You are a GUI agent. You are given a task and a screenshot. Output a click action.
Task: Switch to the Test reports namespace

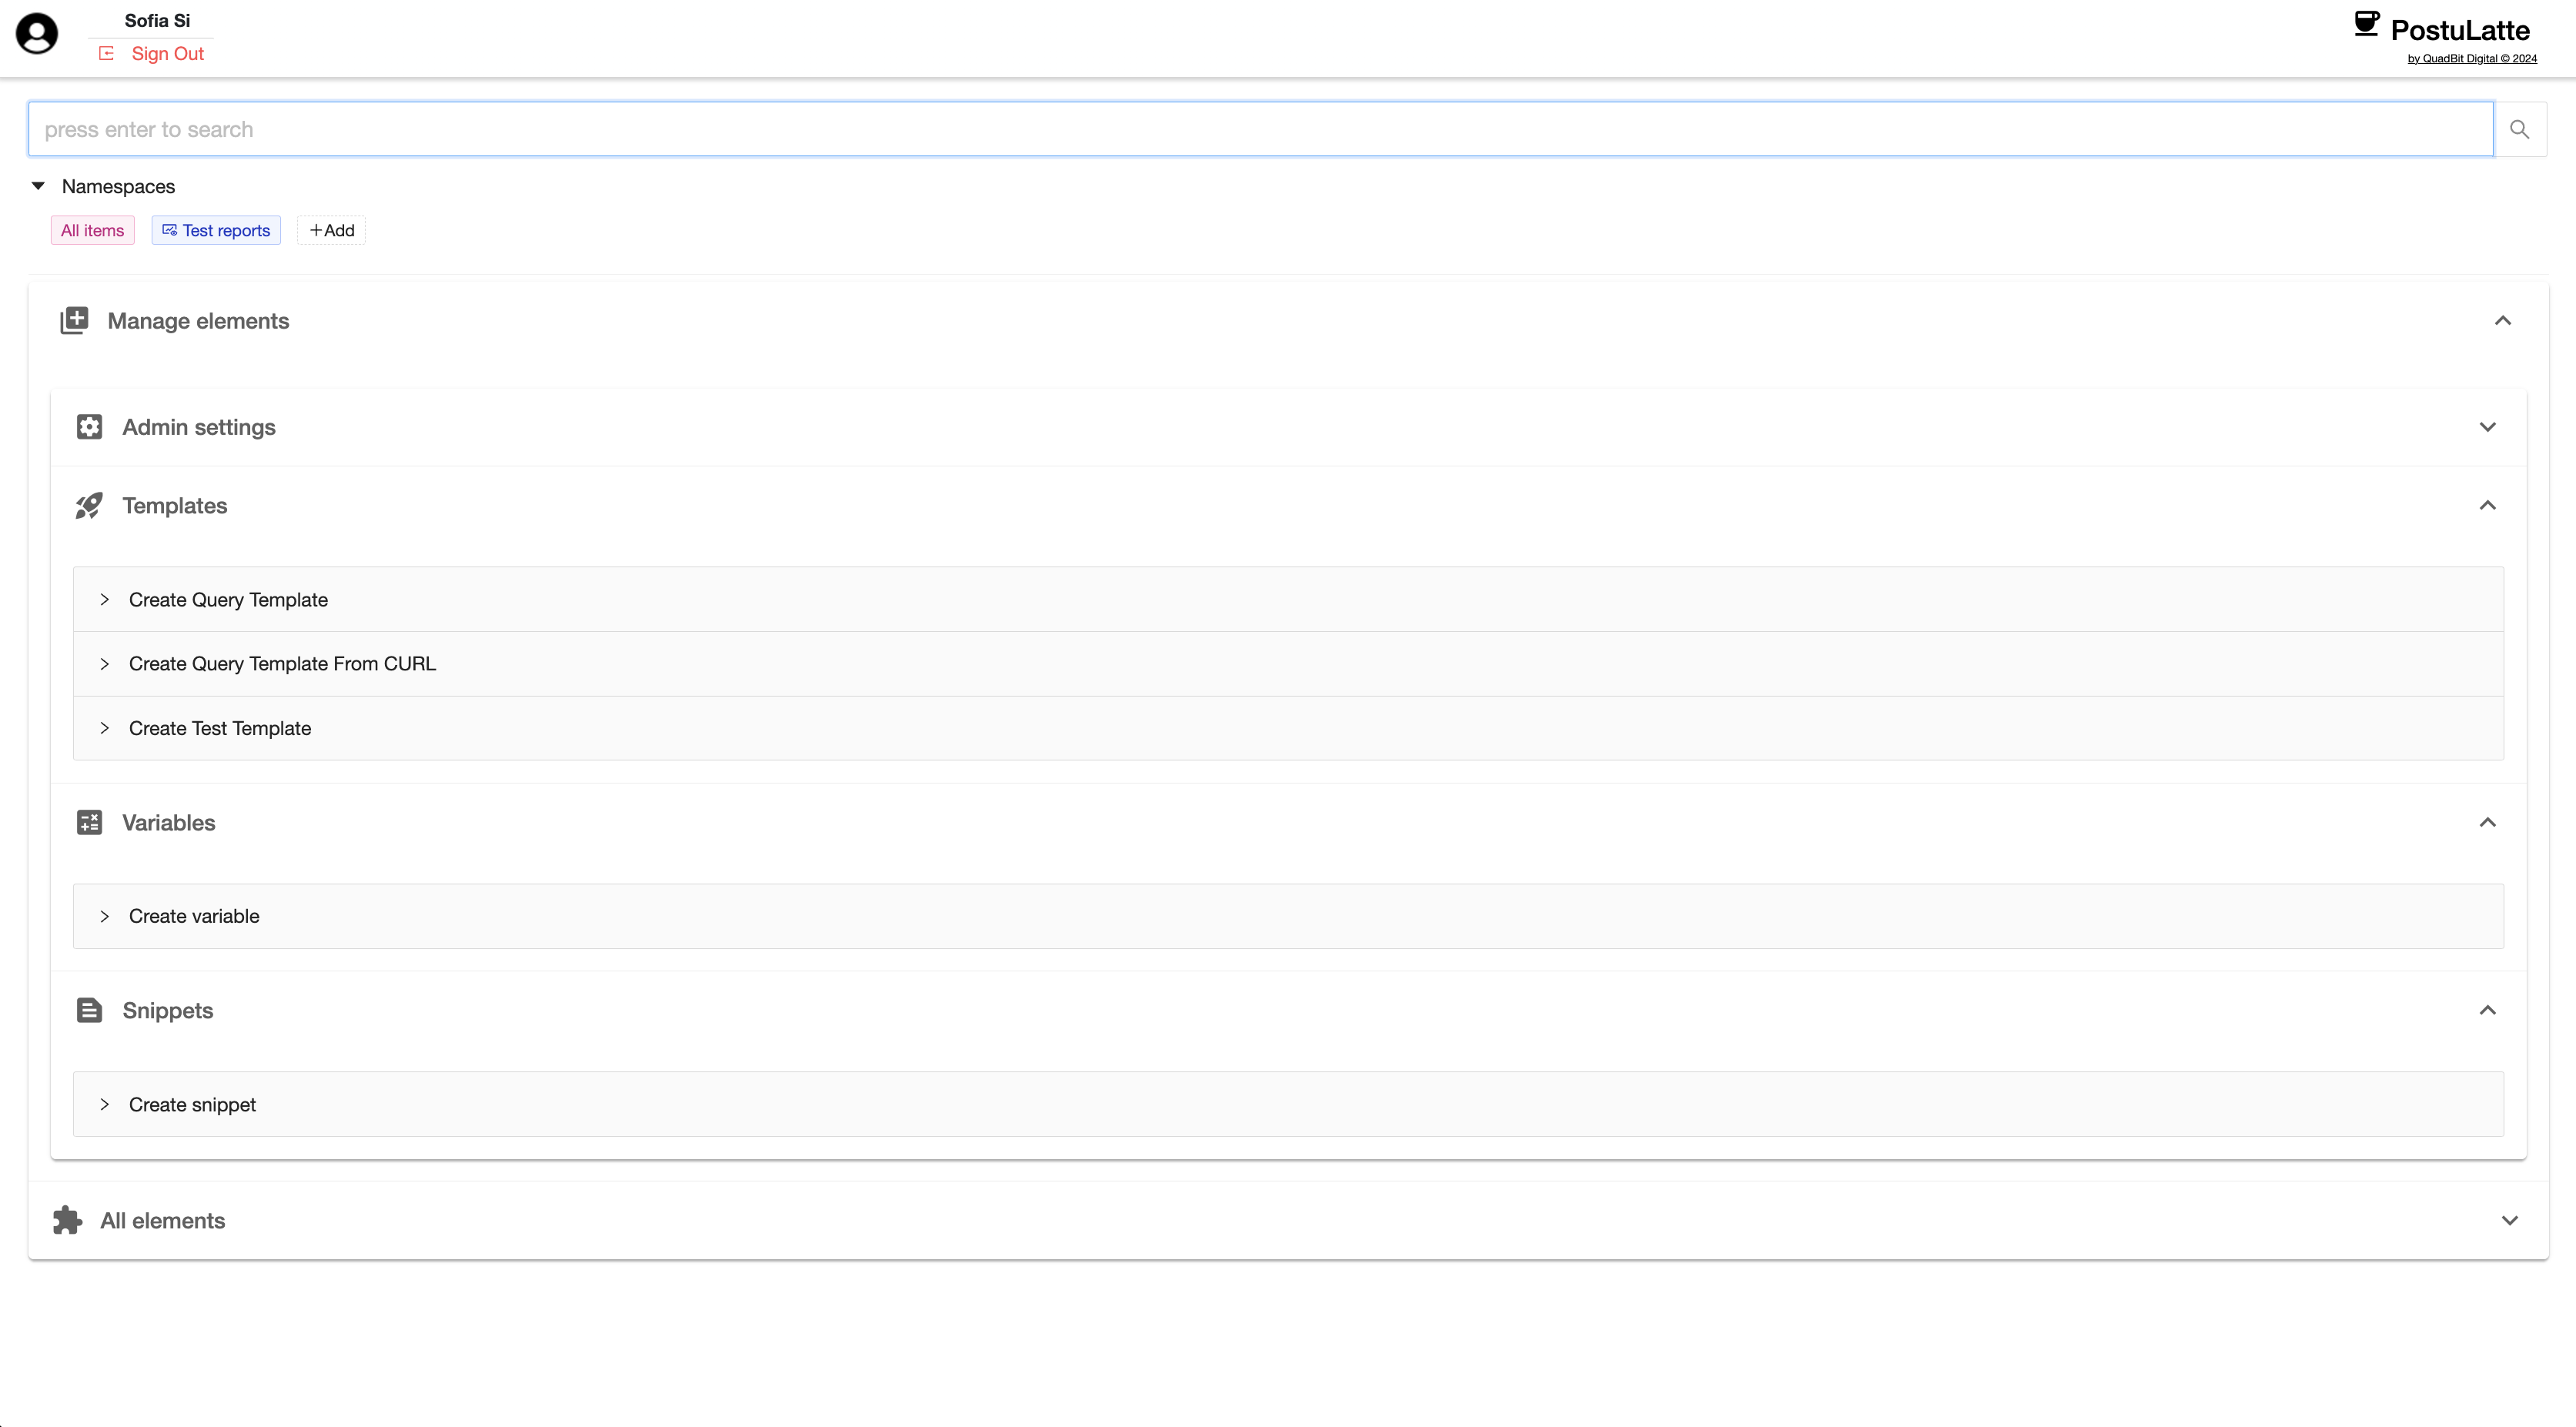click(216, 229)
